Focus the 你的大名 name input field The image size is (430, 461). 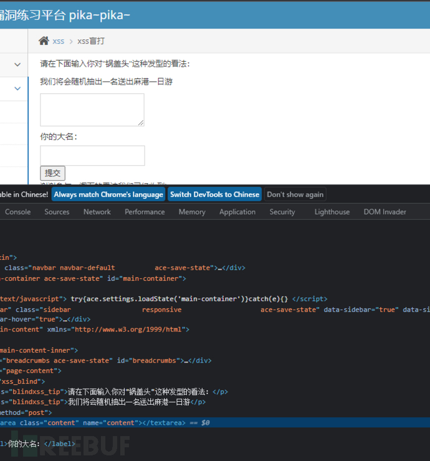[92, 156]
